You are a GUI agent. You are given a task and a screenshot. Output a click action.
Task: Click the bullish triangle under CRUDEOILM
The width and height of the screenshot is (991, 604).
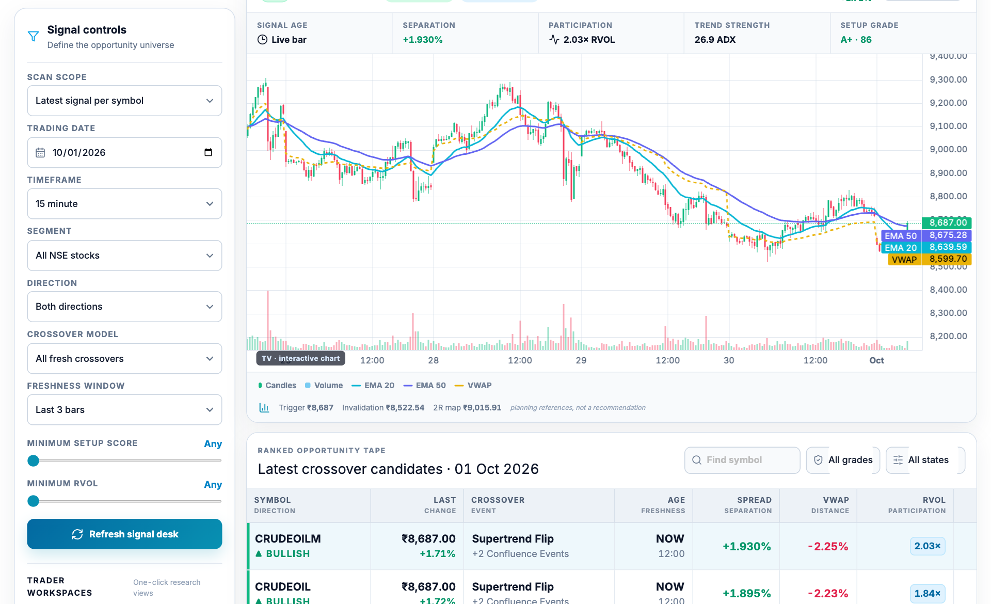pyautogui.click(x=259, y=553)
